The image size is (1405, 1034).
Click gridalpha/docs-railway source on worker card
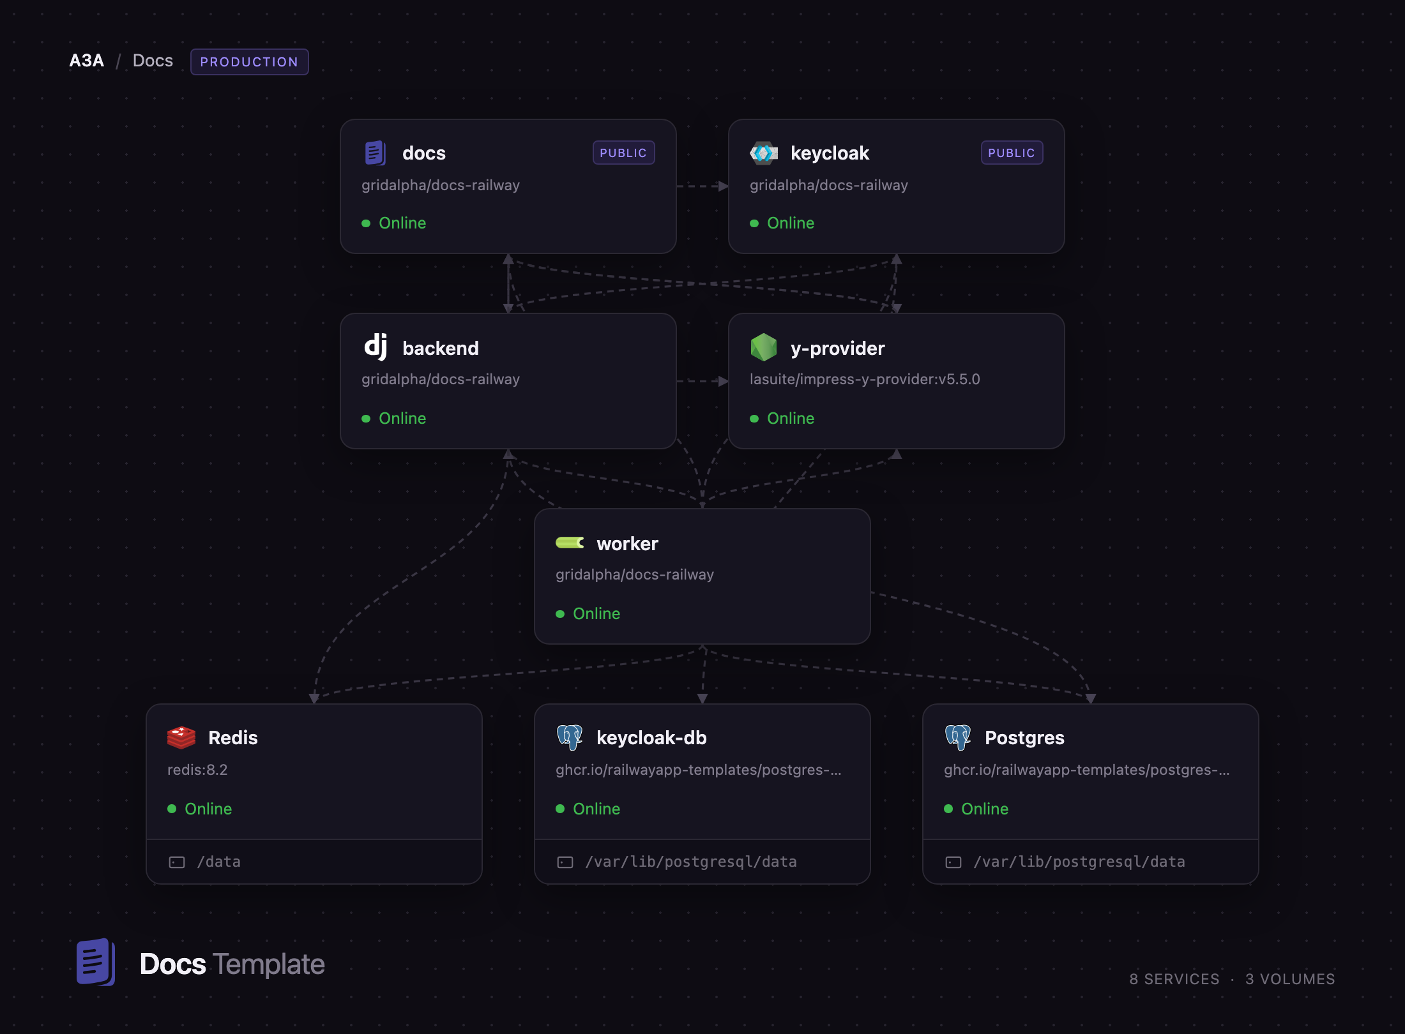pos(635,574)
